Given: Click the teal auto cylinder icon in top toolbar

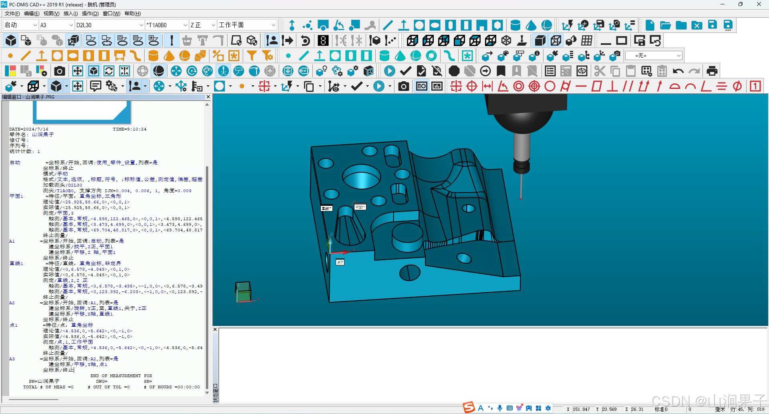Looking at the screenshot, I should pyautogui.click(x=515, y=25).
